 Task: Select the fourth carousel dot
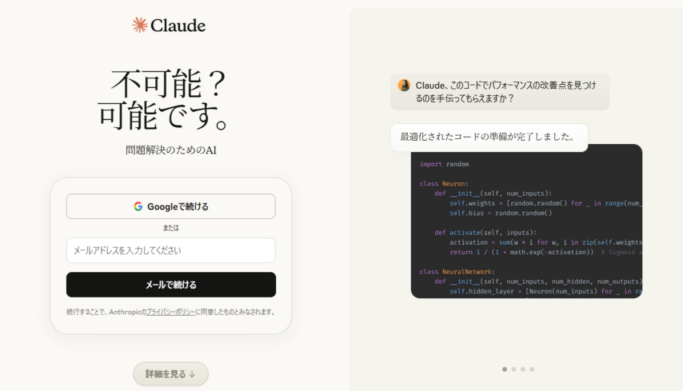click(x=532, y=369)
